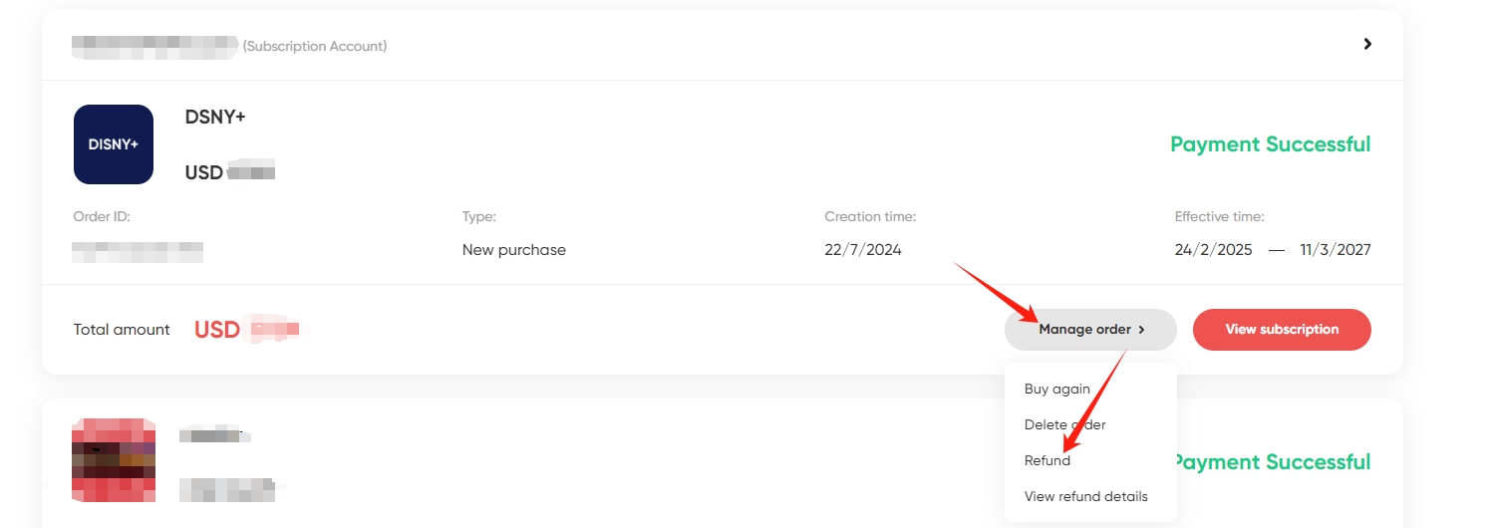Open account details via top-right chevron arrow

coord(1367,44)
